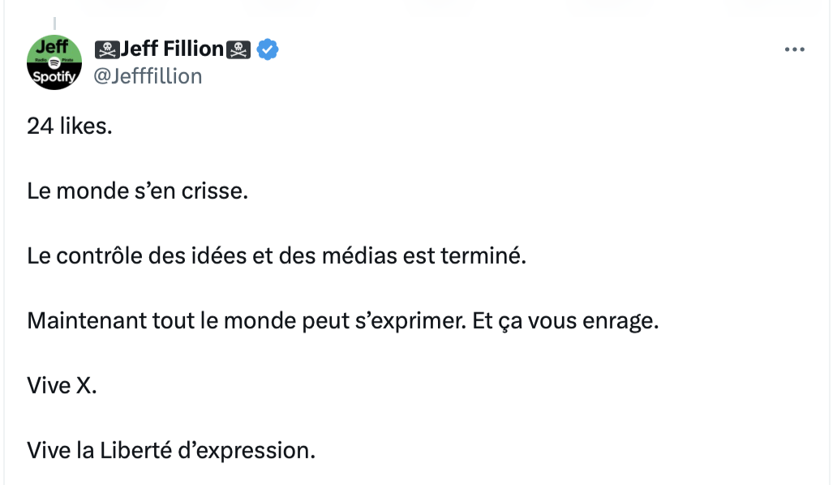
Task: Click the 'Le contrôle des idées' sentence
Action: click(x=277, y=256)
